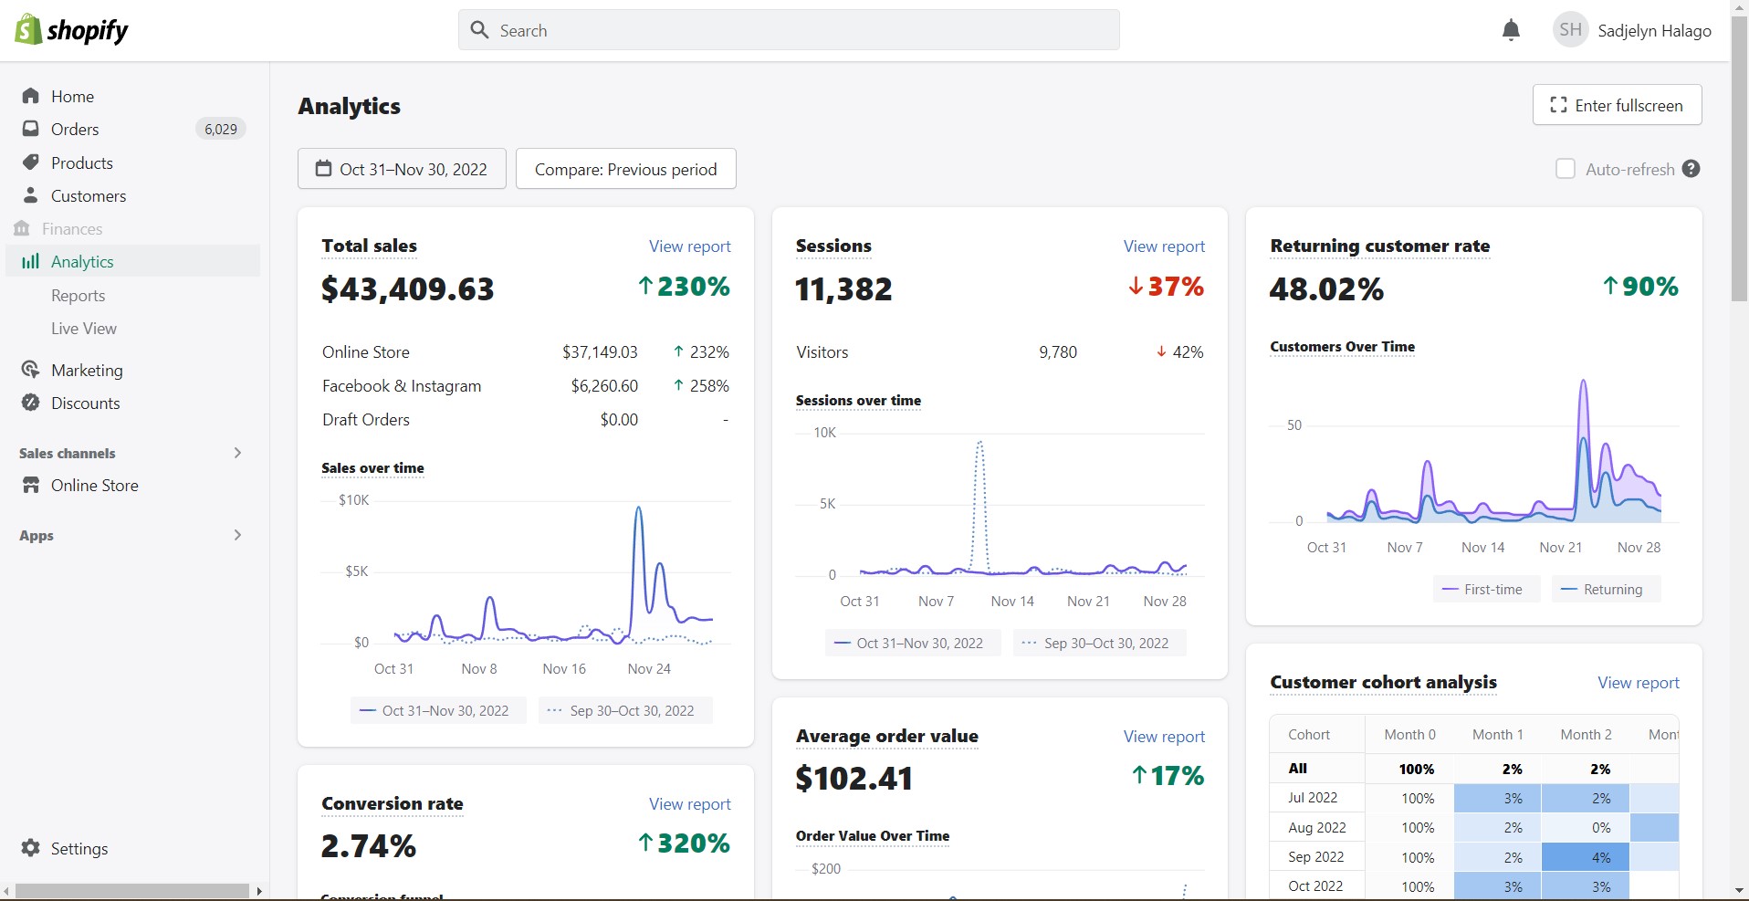The image size is (1749, 901).
Task: Expand the Apps section chevron
Action: pyautogui.click(x=237, y=535)
